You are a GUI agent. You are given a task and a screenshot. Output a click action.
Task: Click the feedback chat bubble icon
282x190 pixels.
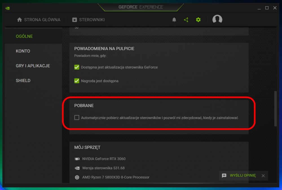224,175
